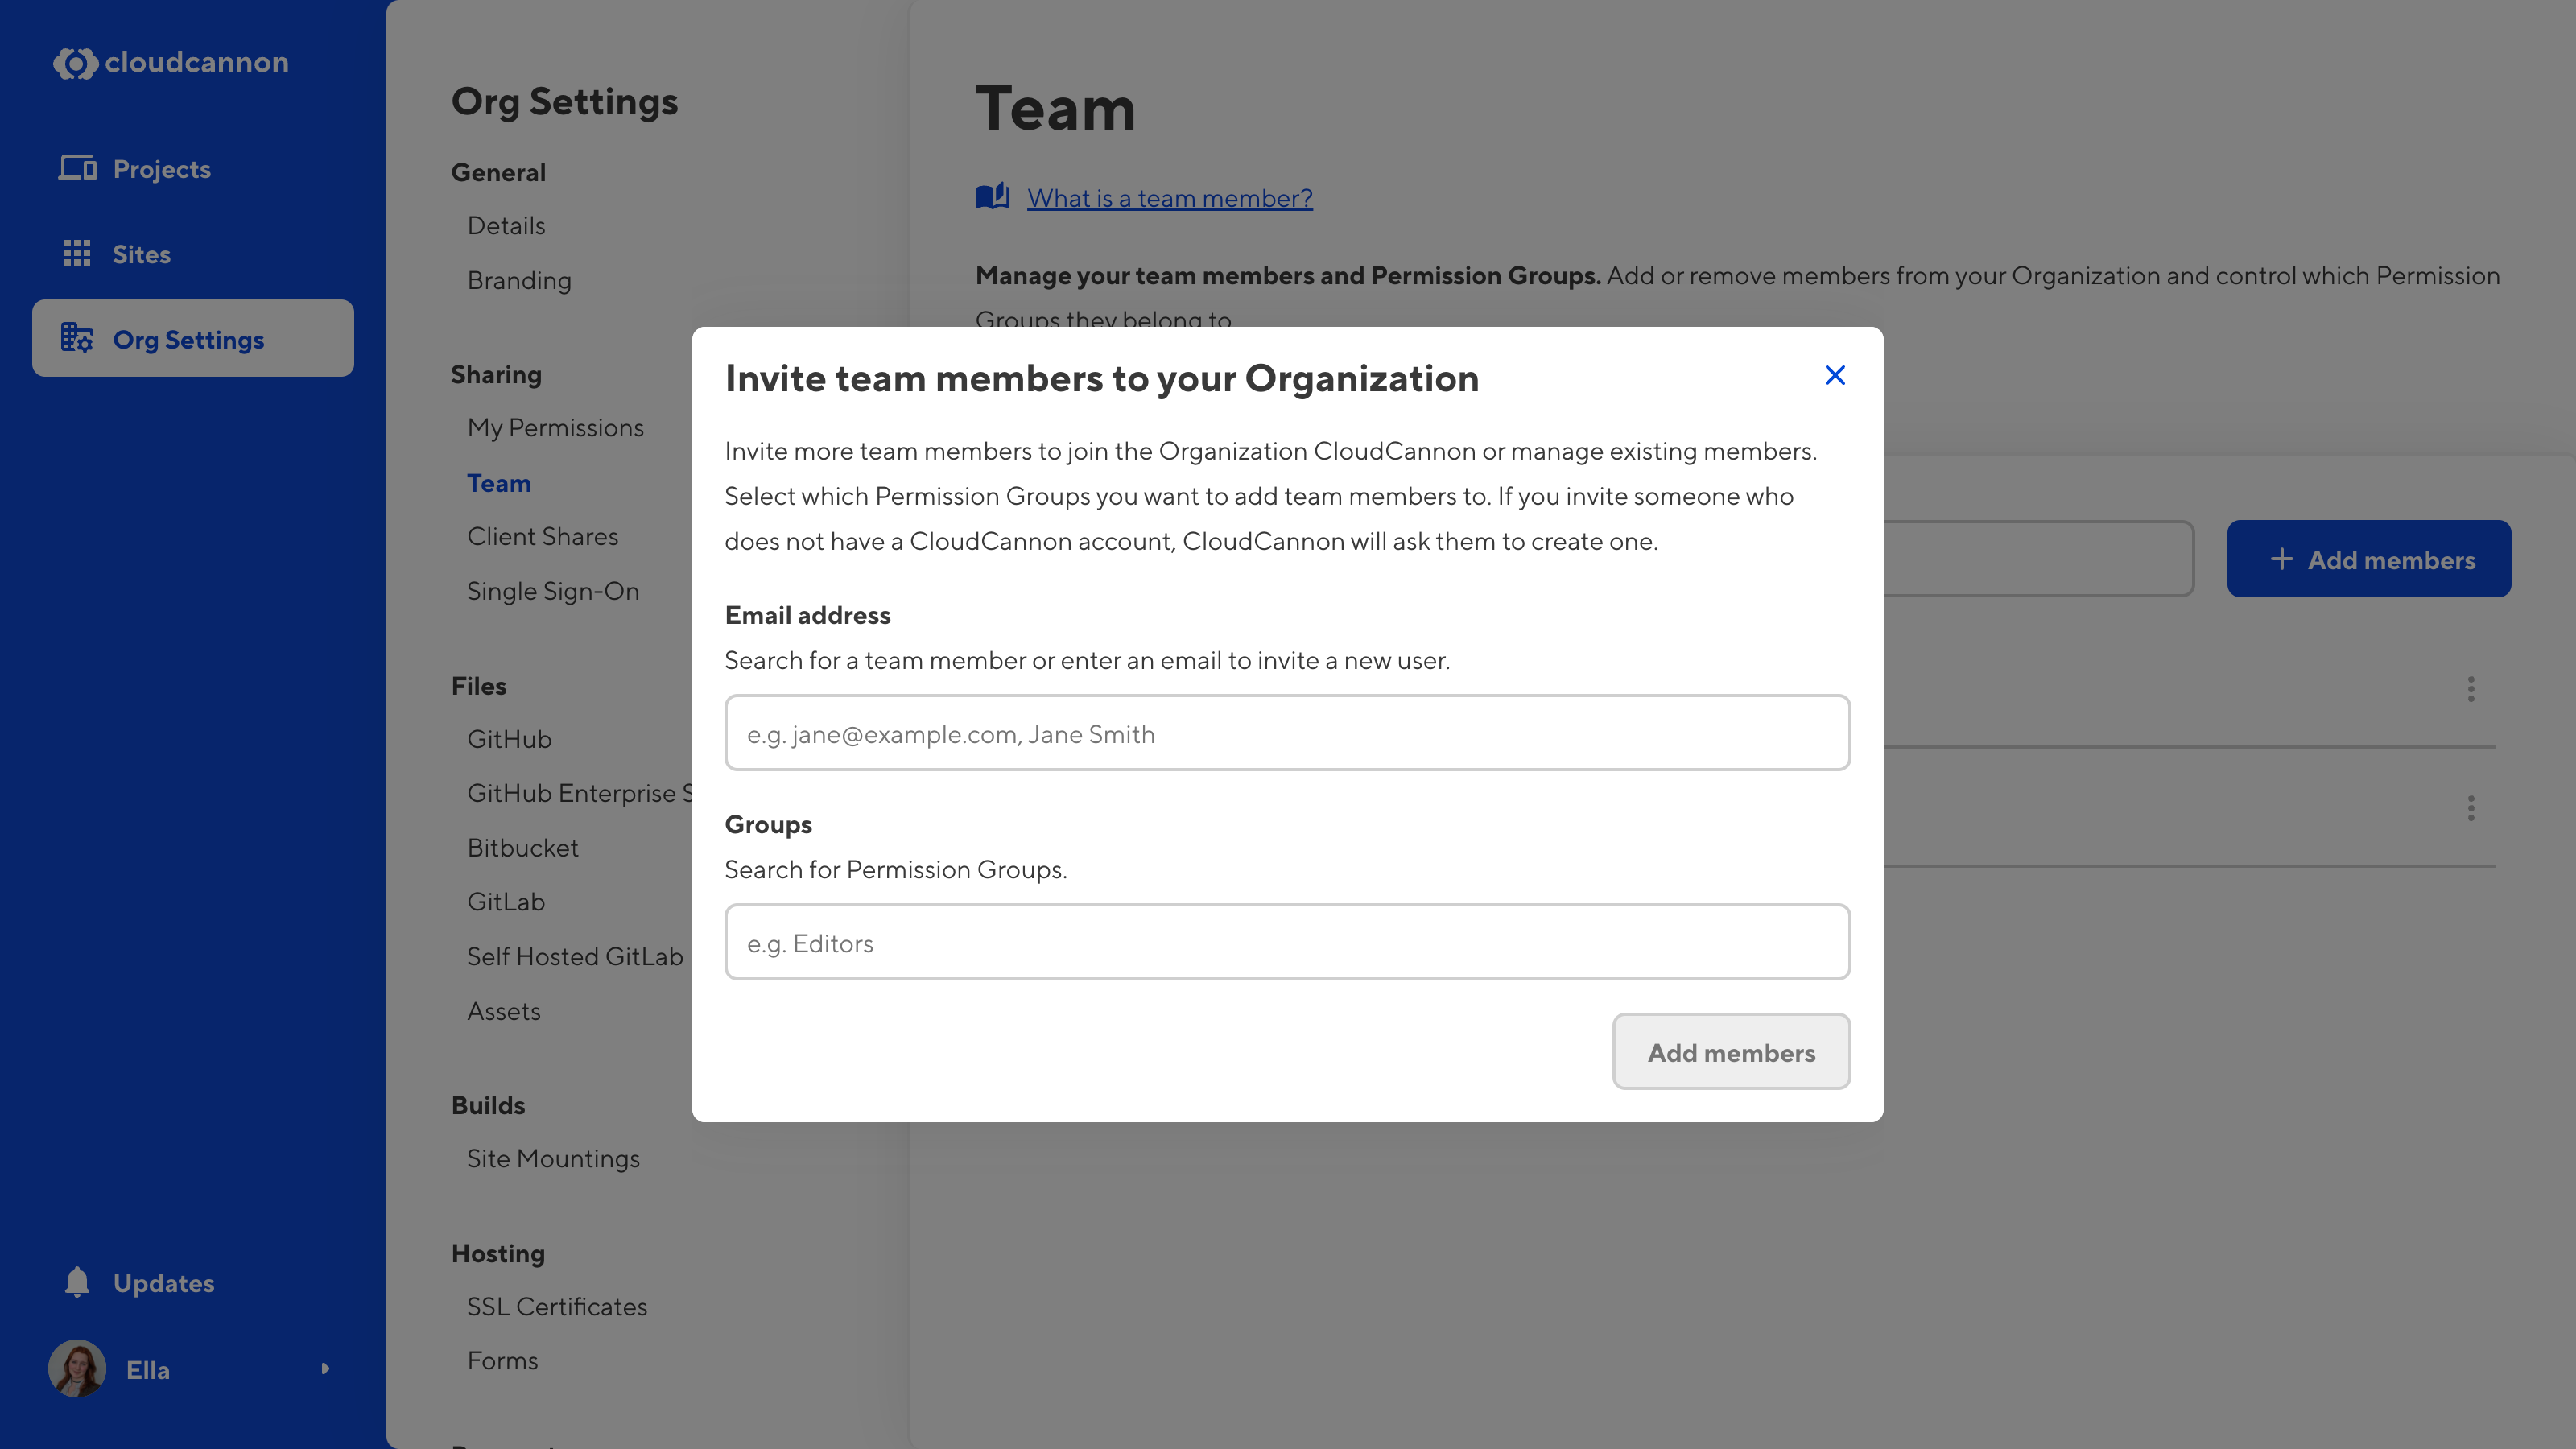Select the Projects sidebar icon
This screenshot has width=2576, height=1449.
point(76,168)
